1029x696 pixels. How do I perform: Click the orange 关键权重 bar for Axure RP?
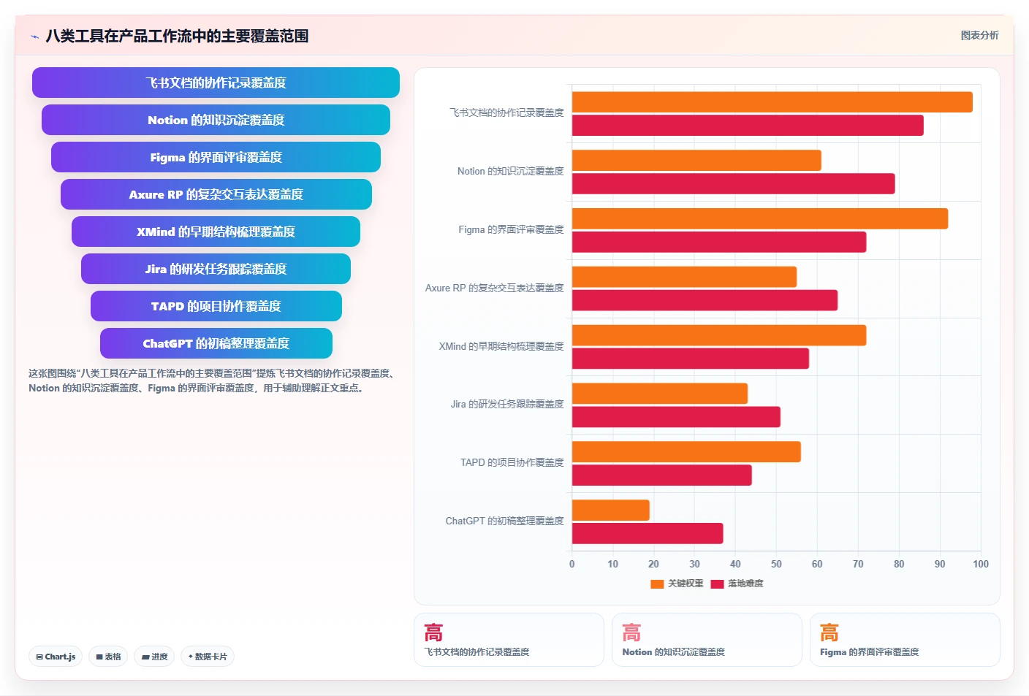684,277
